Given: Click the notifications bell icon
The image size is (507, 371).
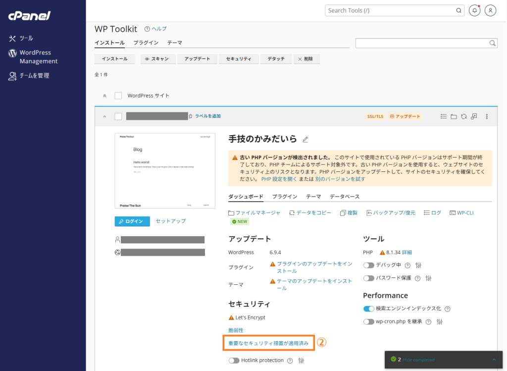Looking at the screenshot, I should click(475, 10).
